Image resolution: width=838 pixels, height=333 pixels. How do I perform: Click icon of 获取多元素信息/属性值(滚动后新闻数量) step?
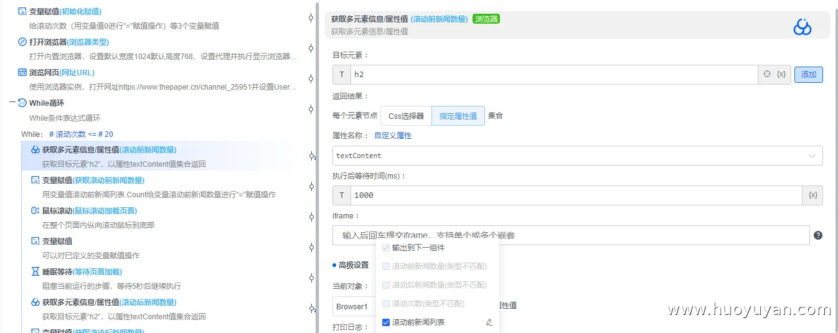[35, 302]
